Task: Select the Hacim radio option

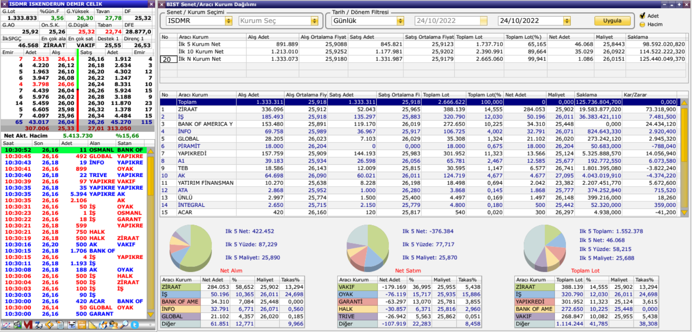Action: [642, 24]
